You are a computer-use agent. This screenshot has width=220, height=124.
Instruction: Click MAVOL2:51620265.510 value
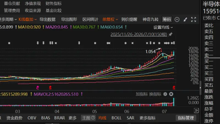(x=56, y=94)
